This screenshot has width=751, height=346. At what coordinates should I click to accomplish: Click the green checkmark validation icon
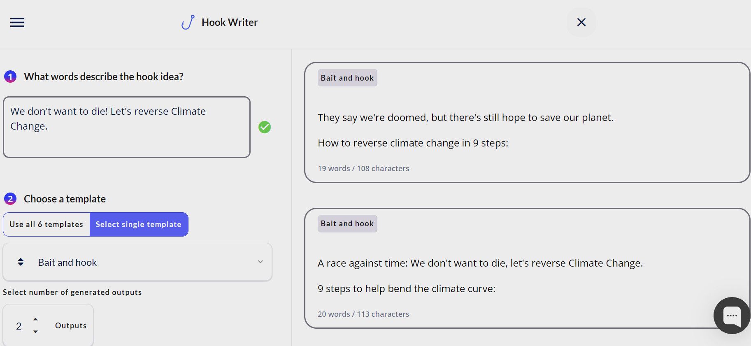click(265, 127)
